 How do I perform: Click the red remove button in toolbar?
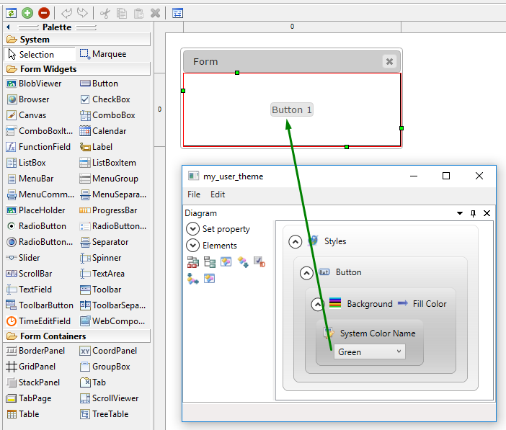tap(44, 13)
